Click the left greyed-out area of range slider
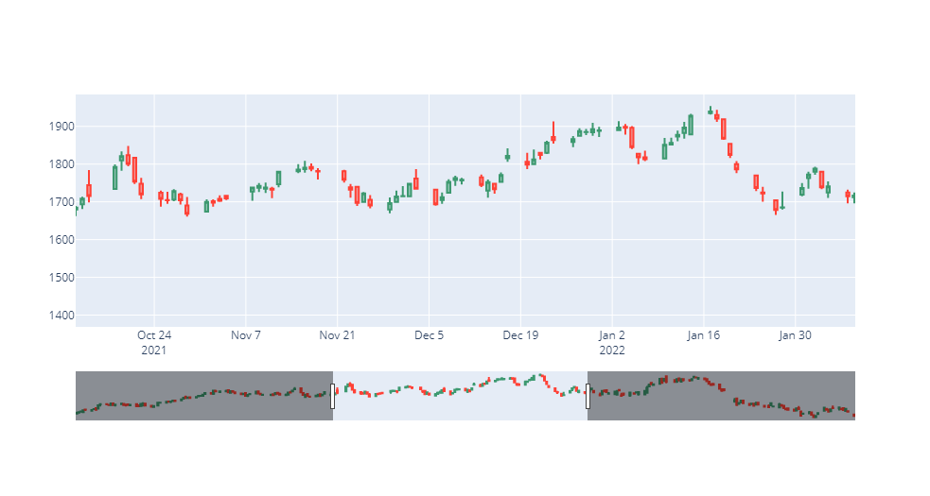Screen dimensions: 930x496 tap(203, 396)
